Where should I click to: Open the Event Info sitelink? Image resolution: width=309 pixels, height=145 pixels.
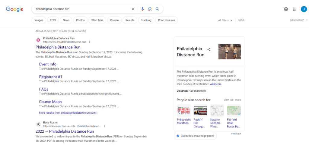click(48, 64)
